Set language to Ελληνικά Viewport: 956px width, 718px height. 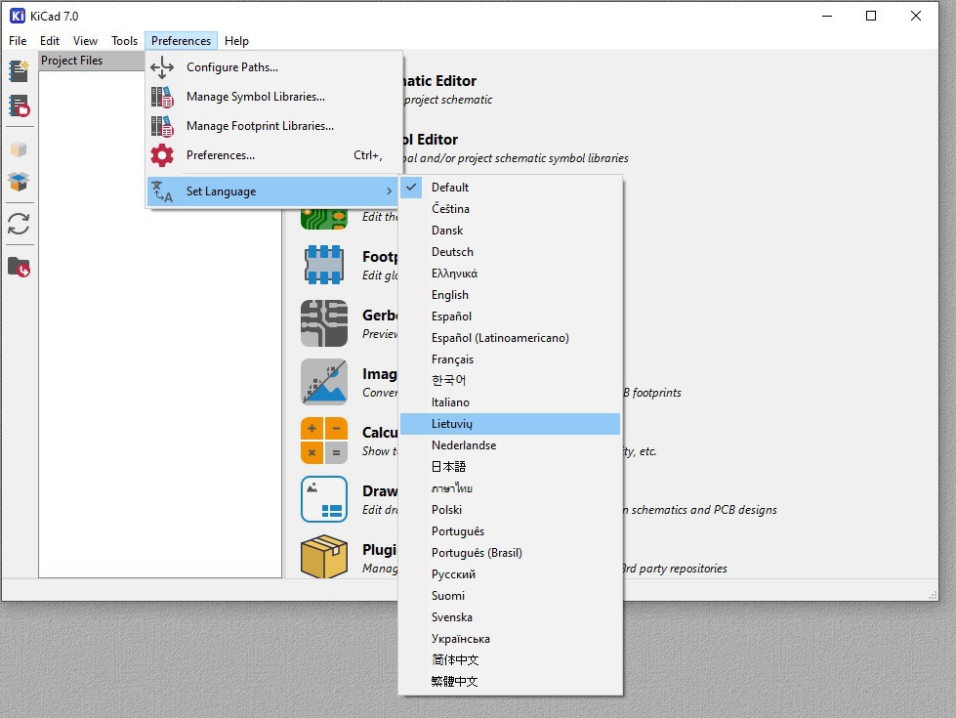point(511,274)
